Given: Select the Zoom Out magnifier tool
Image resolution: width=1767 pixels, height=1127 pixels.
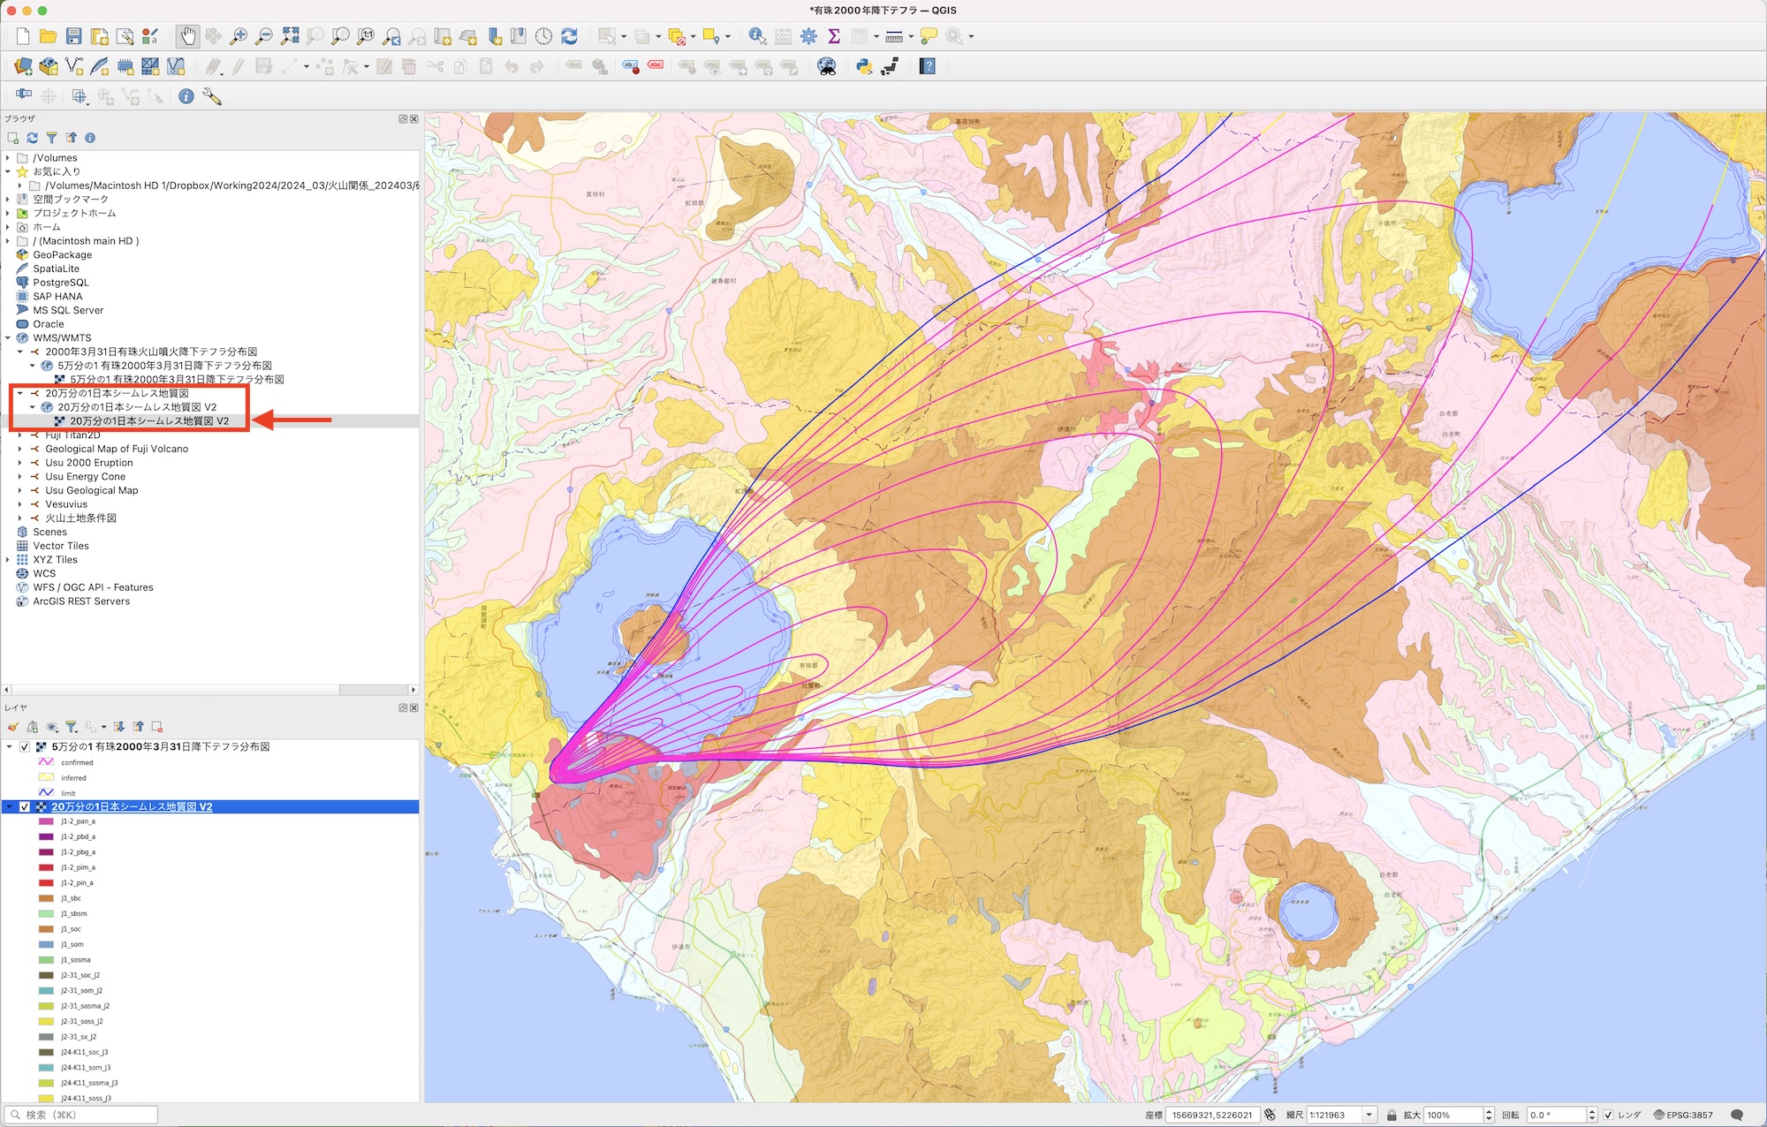Looking at the screenshot, I should click(263, 36).
